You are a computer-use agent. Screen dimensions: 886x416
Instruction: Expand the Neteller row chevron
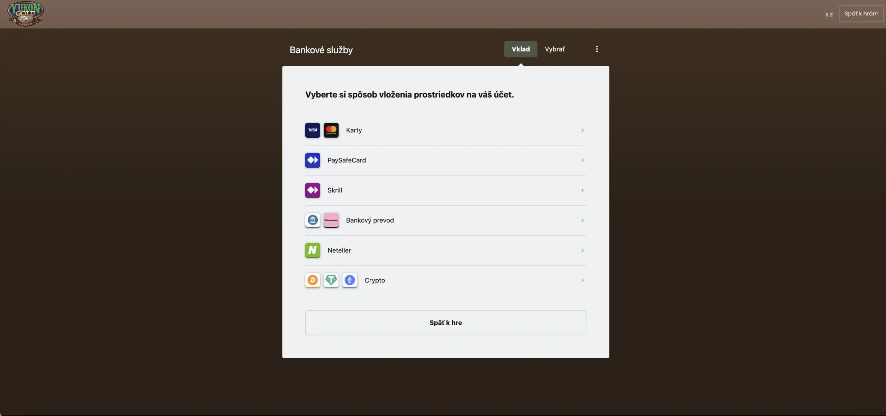point(582,250)
